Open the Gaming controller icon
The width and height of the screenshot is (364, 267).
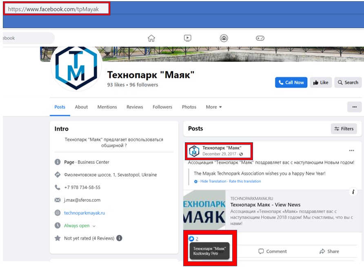[x=260, y=38]
